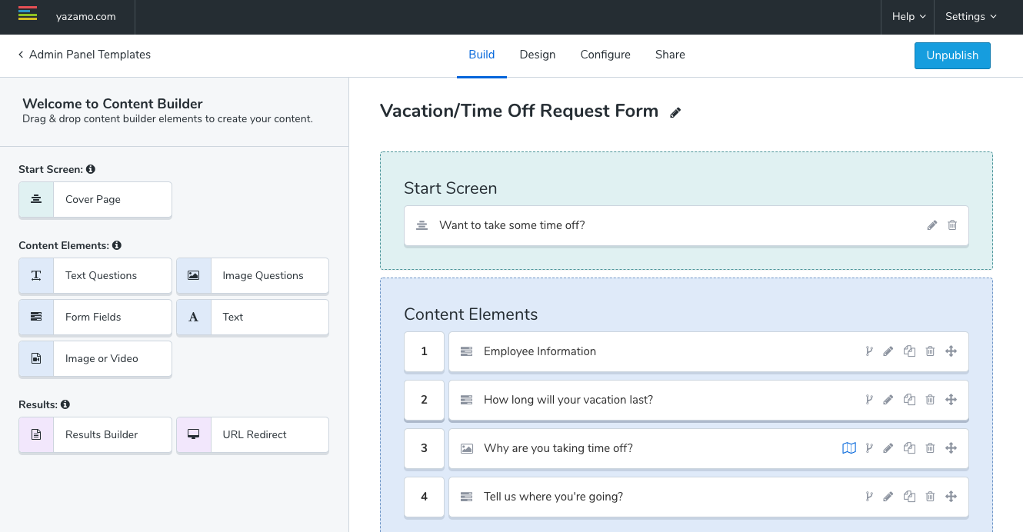Delete the 'Tell us where you're going?' element
The height and width of the screenshot is (532, 1023).
(x=930, y=497)
